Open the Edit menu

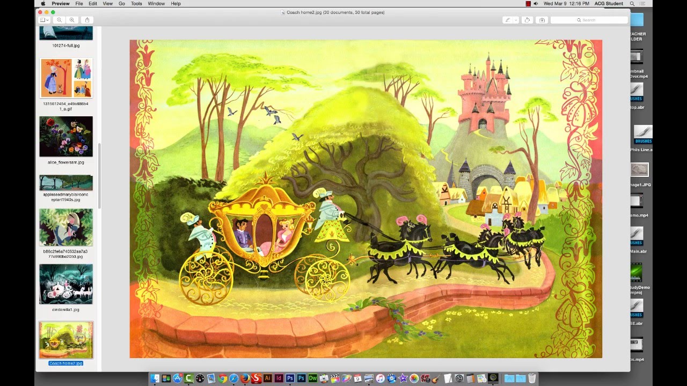(93, 4)
